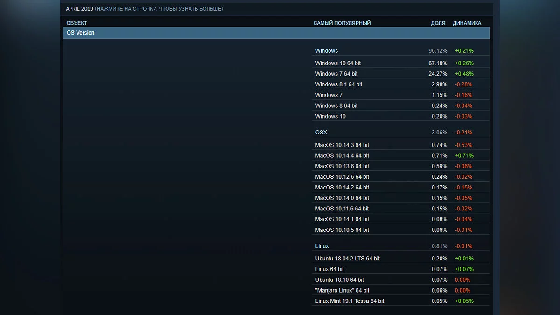Viewport: 560px width, 315px height.
Task: Click the Linux category row
Action: coord(400,246)
